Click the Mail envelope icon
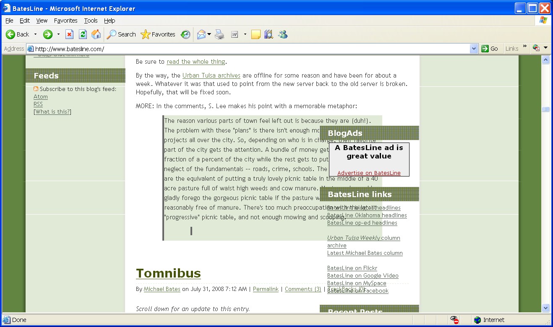Viewport: 553px width, 327px height. point(201,34)
